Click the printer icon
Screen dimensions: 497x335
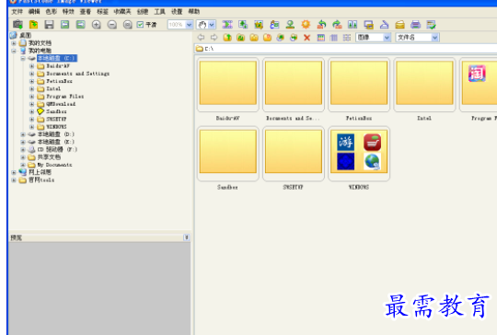[415, 25]
